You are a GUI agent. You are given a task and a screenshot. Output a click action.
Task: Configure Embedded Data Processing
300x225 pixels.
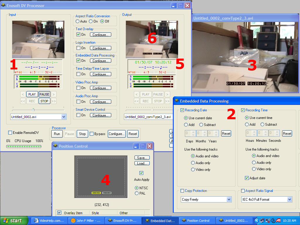[100, 61]
